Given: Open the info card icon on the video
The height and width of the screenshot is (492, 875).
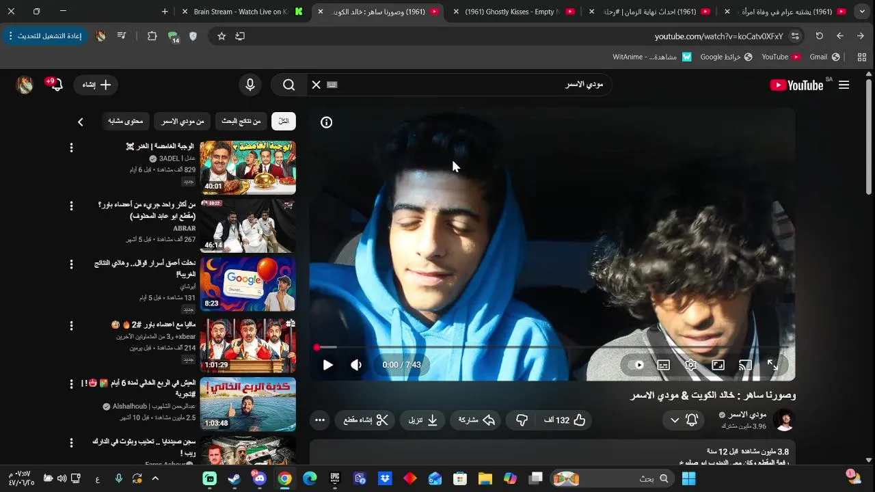Looking at the screenshot, I should (327, 122).
